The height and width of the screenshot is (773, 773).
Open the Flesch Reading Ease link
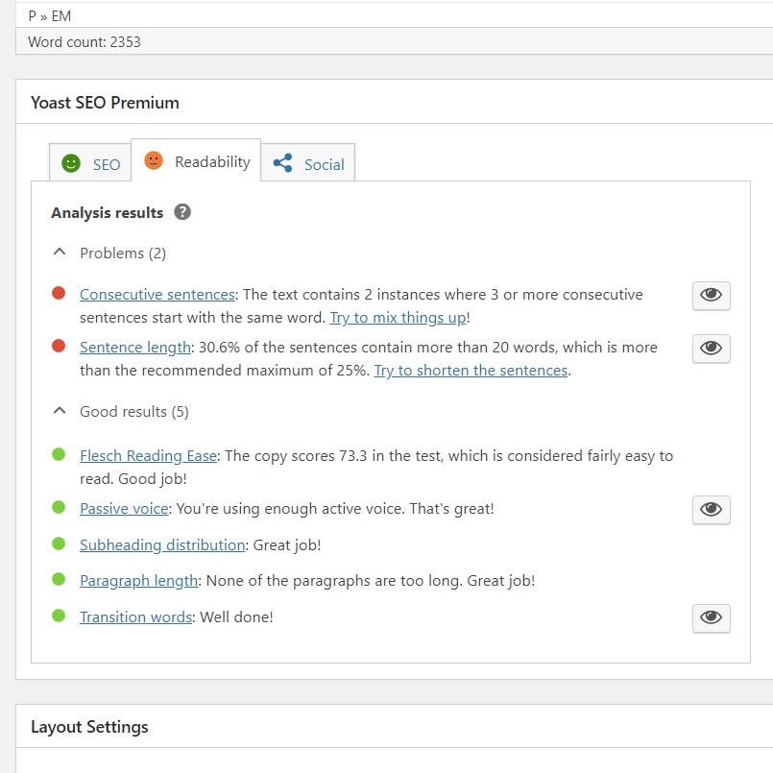(149, 456)
